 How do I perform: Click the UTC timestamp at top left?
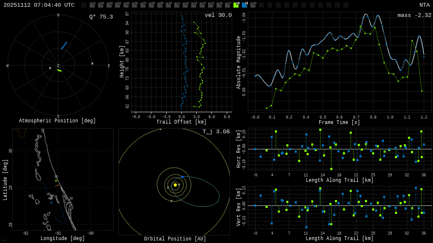(x=39, y=5)
